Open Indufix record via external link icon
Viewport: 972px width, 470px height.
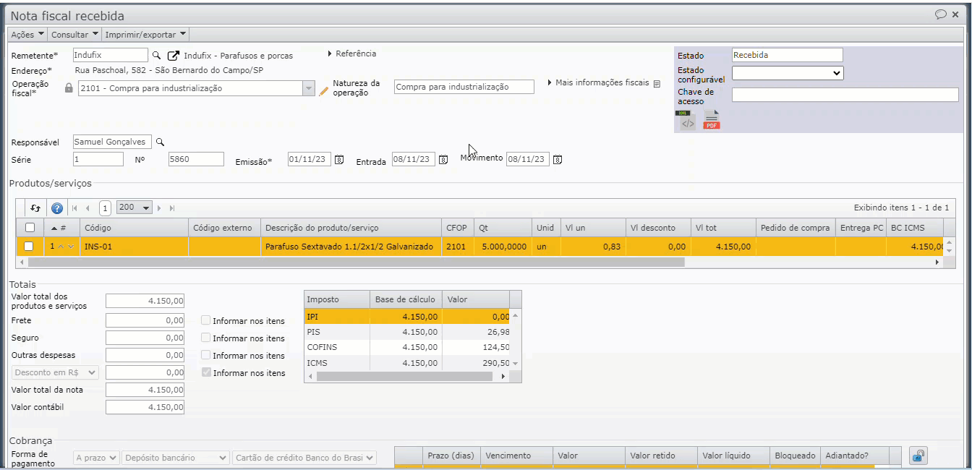click(x=174, y=56)
